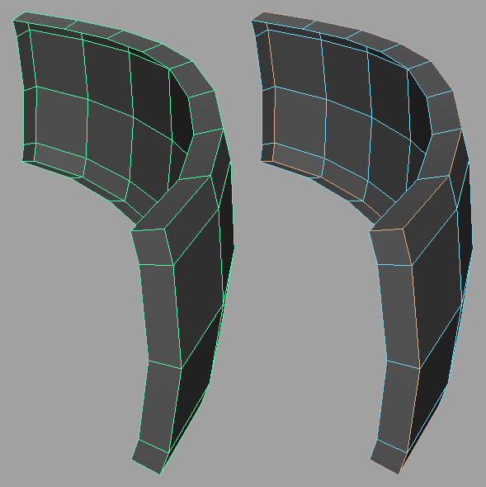Click the protruding block top face on left mesh
The image size is (486, 487).
tap(174, 202)
